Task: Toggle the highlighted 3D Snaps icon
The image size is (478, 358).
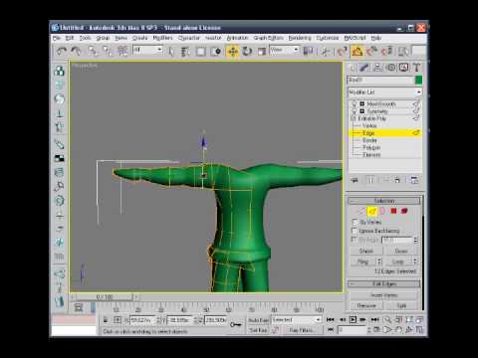Action: 357,52
